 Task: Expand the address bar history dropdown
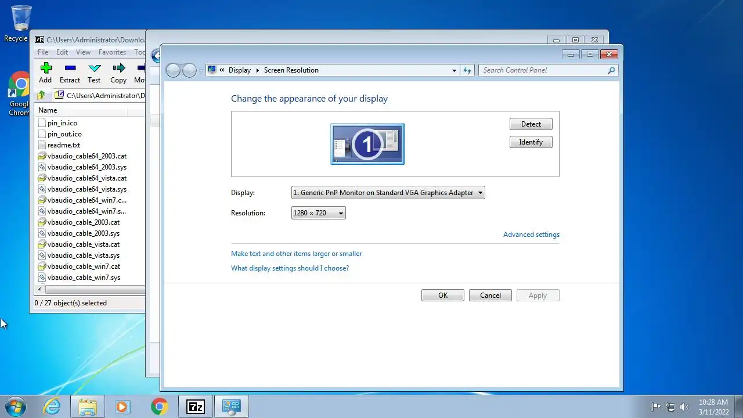tap(454, 70)
